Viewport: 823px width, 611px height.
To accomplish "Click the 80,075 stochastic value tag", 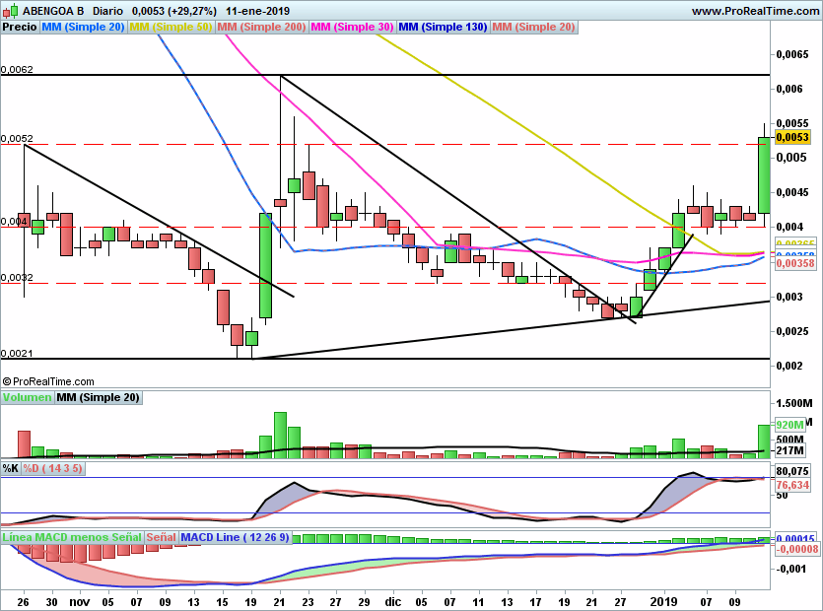I will pos(792,471).
